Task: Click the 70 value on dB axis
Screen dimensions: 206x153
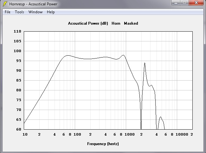Action: click(18, 110)
